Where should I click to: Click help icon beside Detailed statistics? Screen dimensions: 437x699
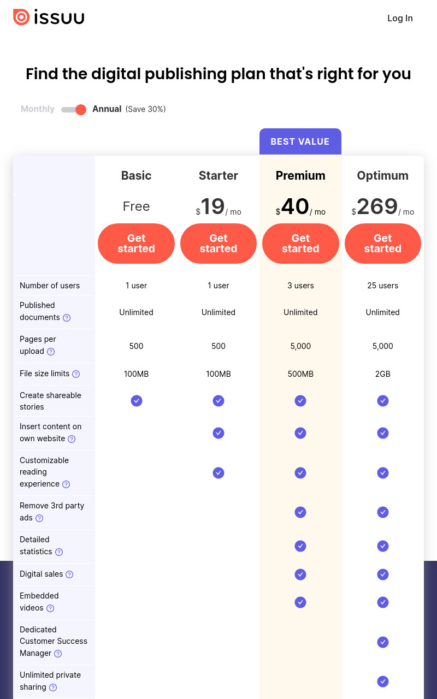[x=59, y=552]
